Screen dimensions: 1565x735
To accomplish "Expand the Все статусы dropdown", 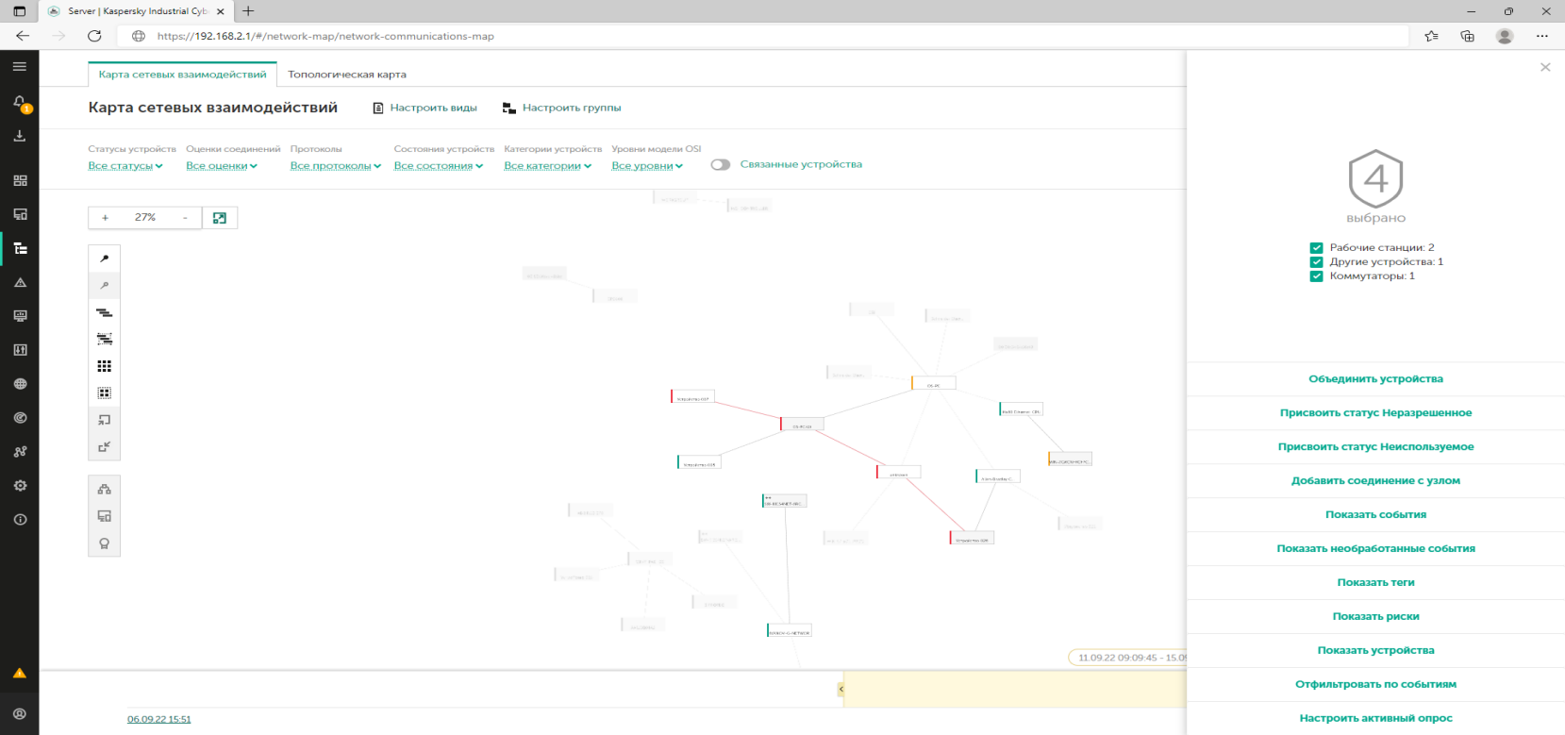I will [125, 166].
